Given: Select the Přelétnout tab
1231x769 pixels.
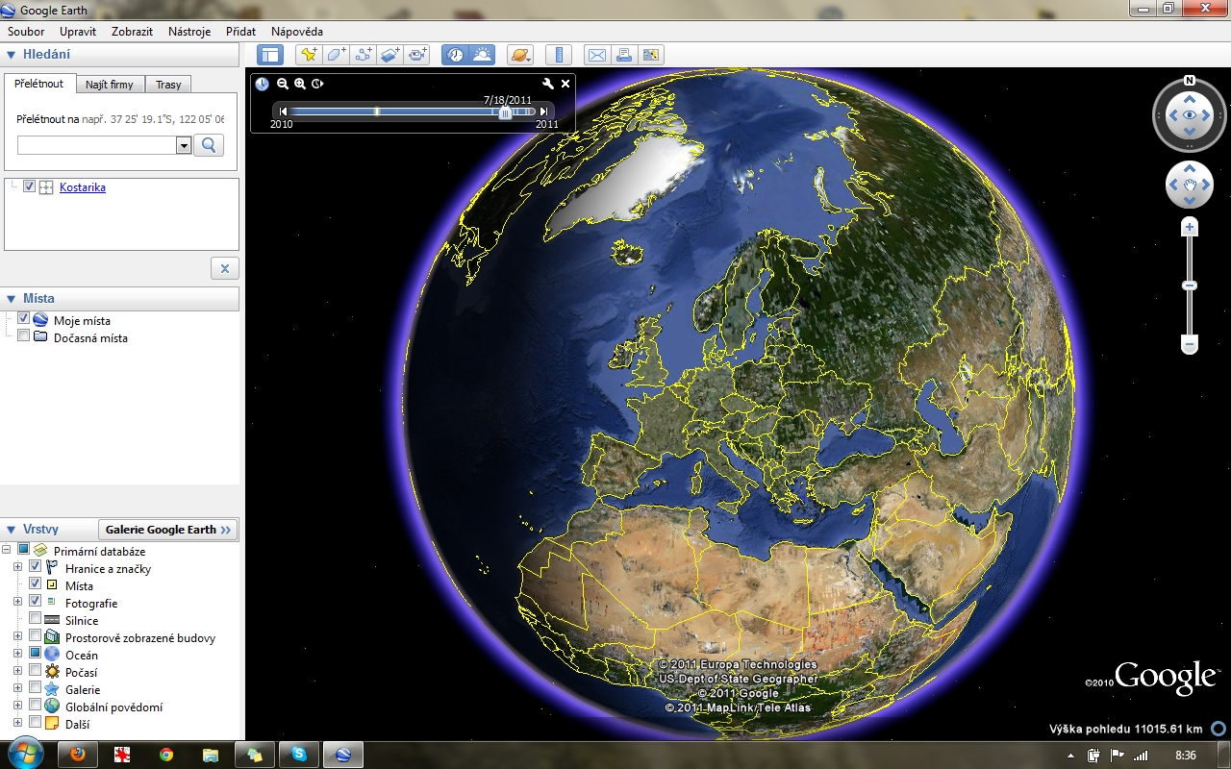Looking at the screenshot, I should click(x=39, y=84).
